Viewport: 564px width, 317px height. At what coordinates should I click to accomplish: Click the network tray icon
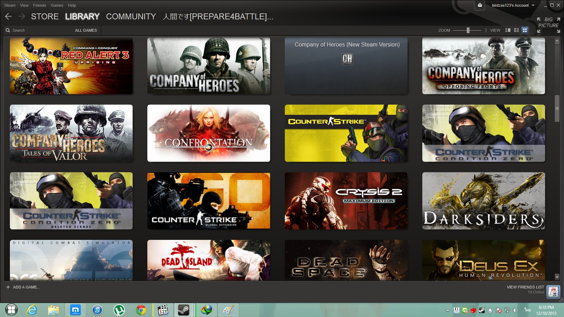pyautogui.click(x=507, y=310)
